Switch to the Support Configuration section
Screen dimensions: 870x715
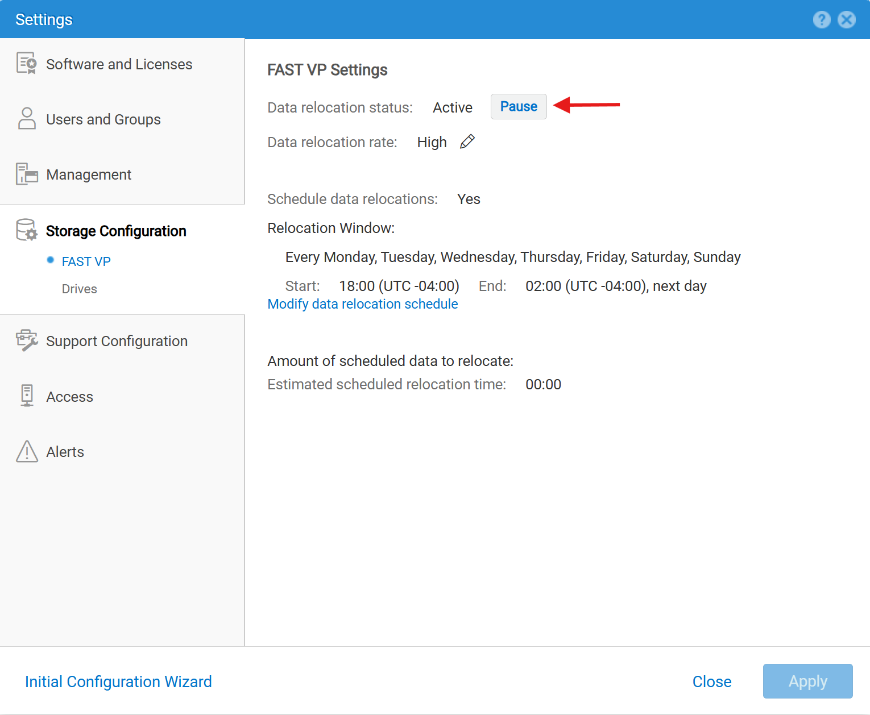tap(117, 340)
